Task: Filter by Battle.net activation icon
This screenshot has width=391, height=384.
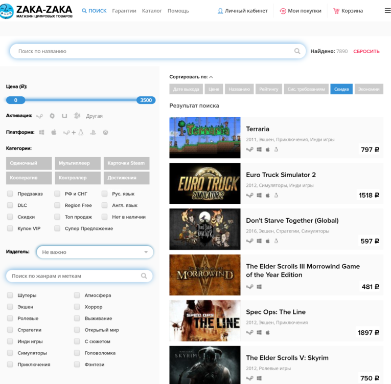Action: (77, 116)
